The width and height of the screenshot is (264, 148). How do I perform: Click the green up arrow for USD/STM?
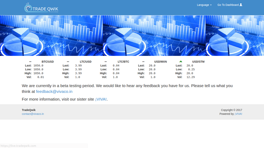(x=181, y=62)
